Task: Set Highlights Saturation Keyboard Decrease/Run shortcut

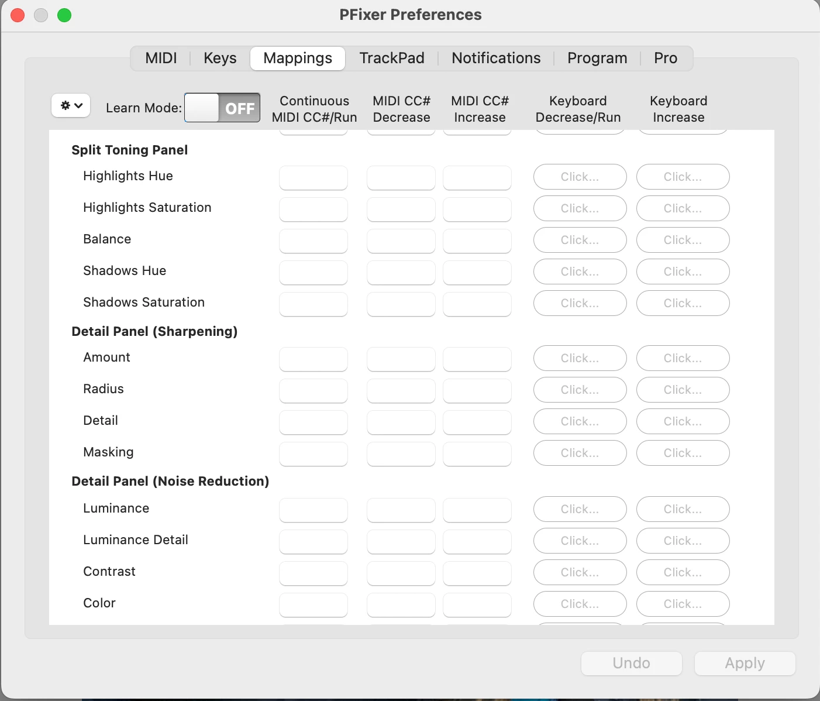Action: tap(580, 208)
